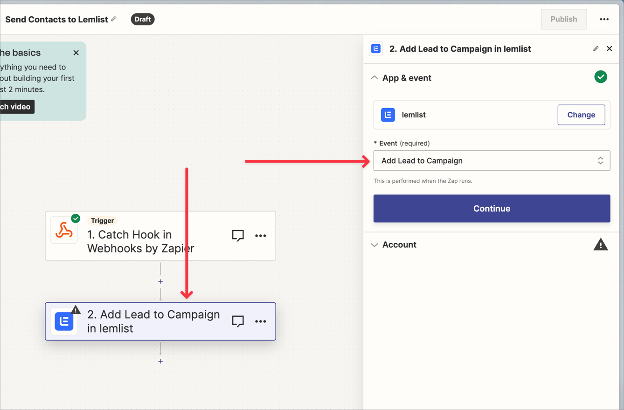The height and width of the screenshot is (410, 624).
Task: Click the pencil icon beside the Zap title
Action: 114,19
